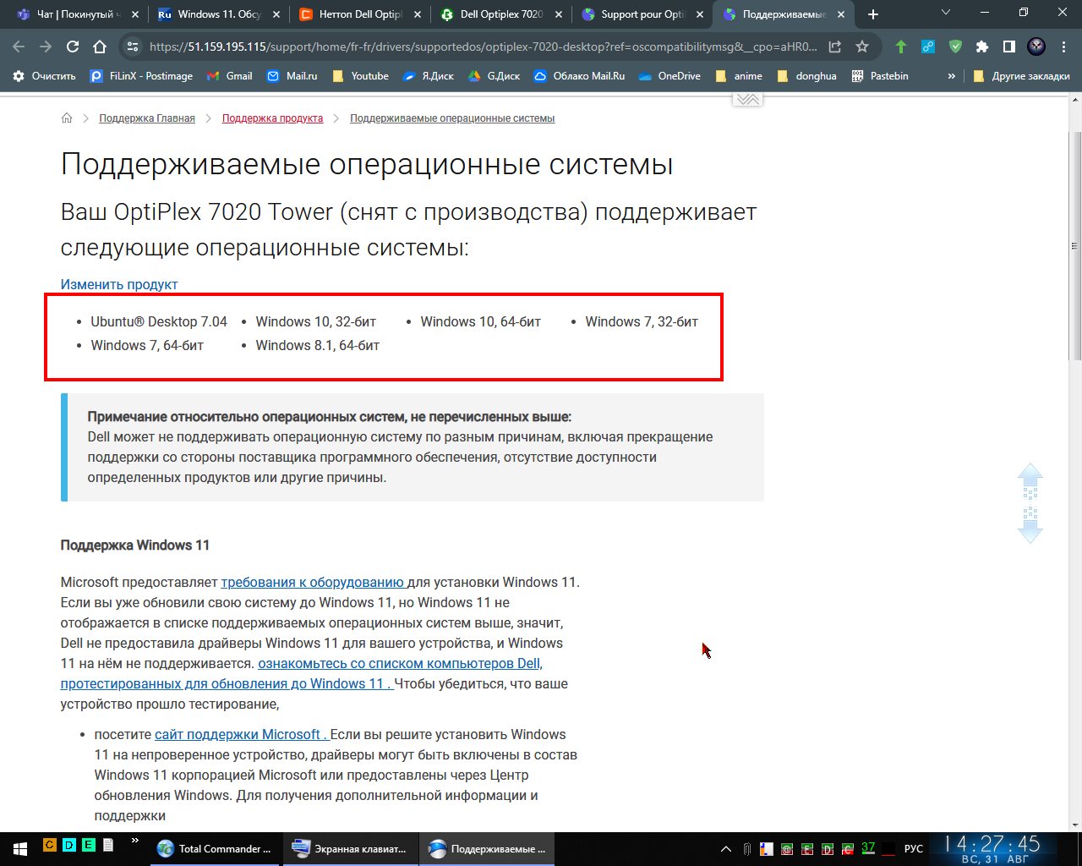This screenshot has height=866, width=1082.
Task: Click the vertical page scrollbar thumb
Action: (x=1075, y=245)
